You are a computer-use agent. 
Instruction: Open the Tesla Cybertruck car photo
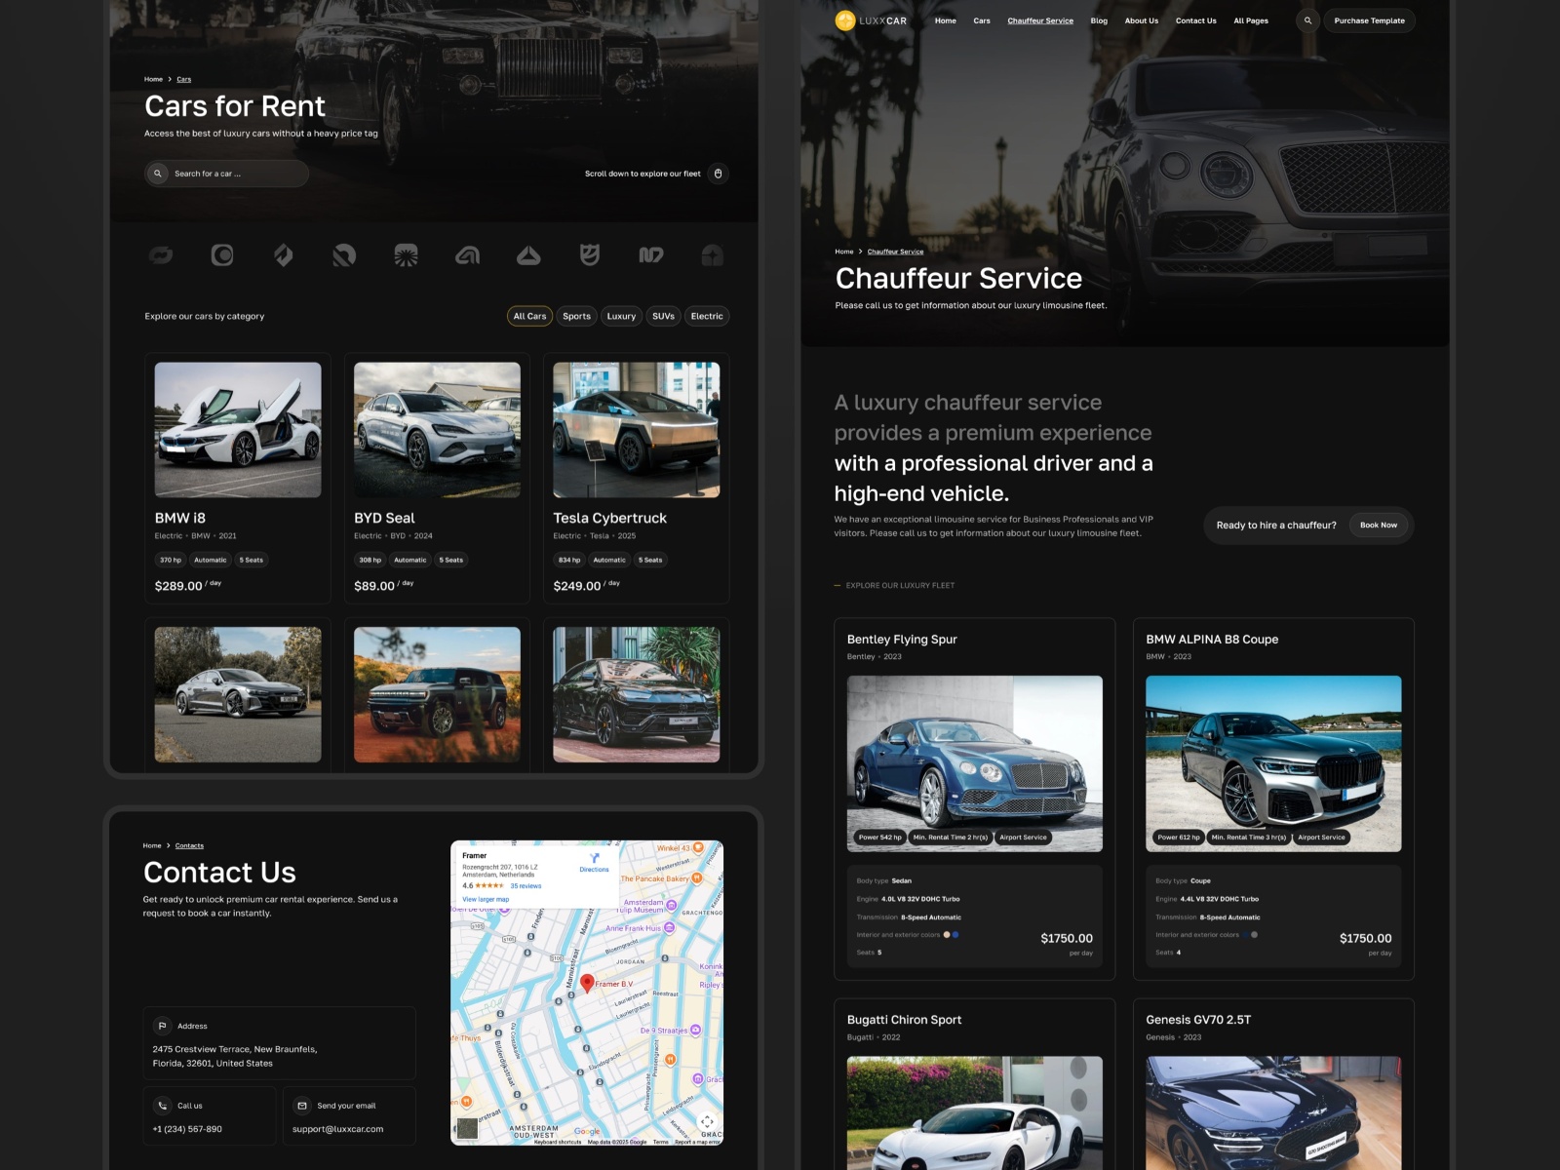click(x=637, y=430)
